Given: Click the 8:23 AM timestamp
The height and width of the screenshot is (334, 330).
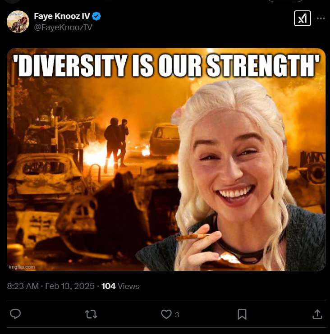Looking at the screenshot, I should [x=23, y=286].
